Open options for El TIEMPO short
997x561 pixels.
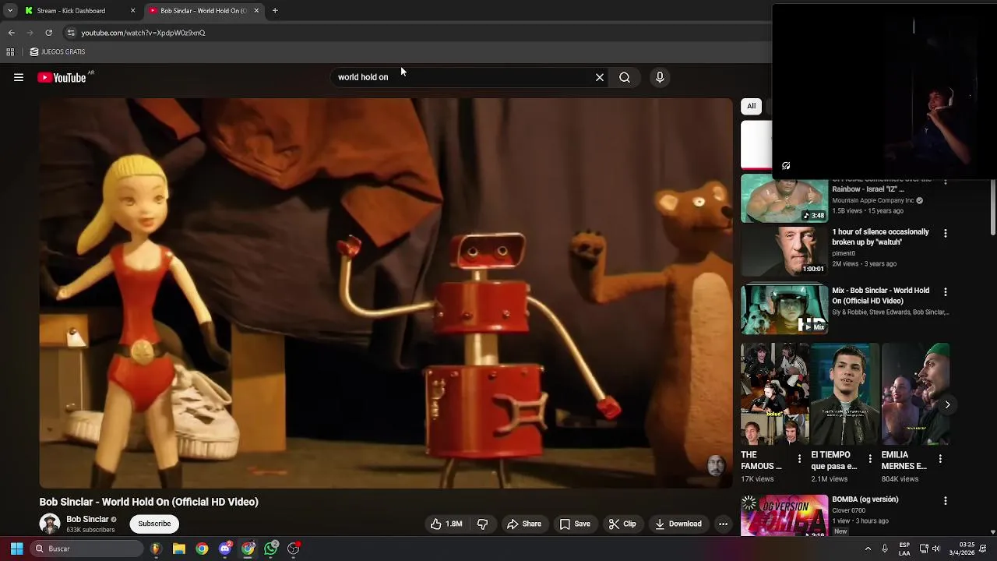[870, 460]
